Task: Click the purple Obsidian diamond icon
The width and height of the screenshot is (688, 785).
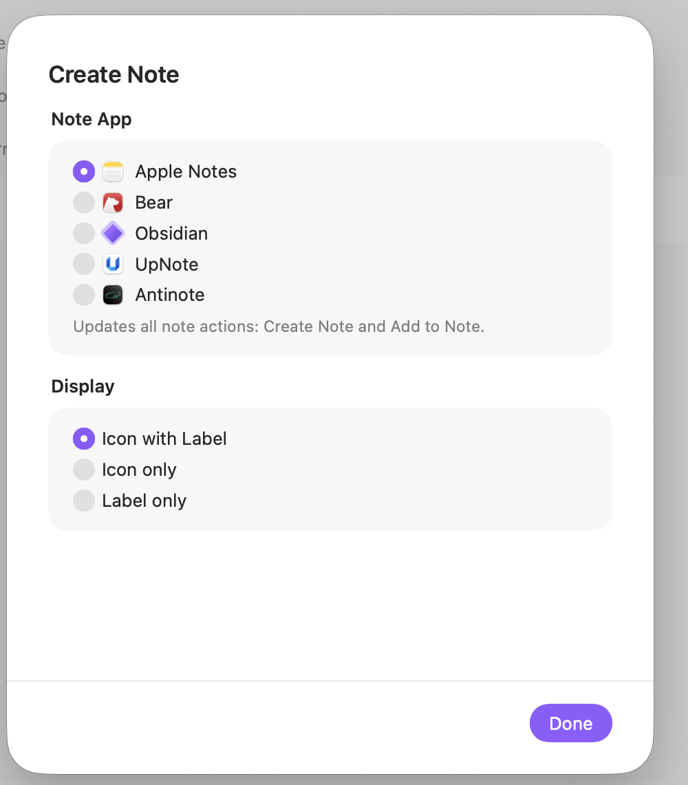Action: [113, 233]
